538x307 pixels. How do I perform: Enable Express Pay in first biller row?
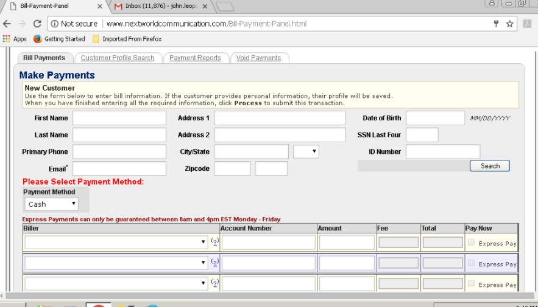(471, 243)
